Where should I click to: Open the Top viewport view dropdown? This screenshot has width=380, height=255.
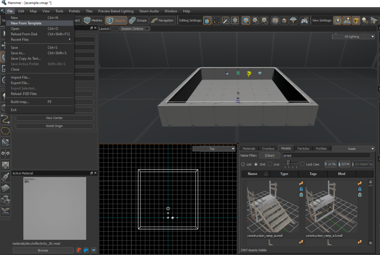point(213,148)
